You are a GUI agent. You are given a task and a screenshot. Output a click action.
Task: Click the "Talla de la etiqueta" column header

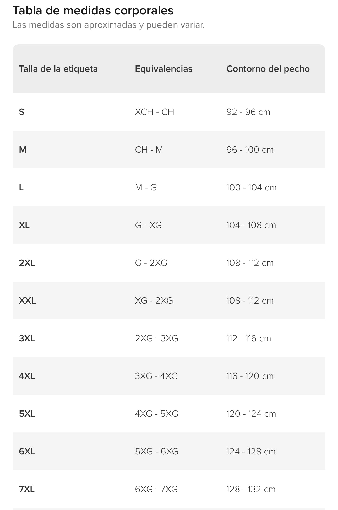(x=58, y=69)
